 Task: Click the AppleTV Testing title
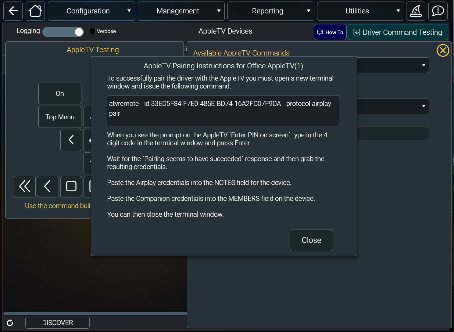[93, 50]
